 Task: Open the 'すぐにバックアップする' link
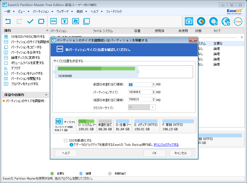pos(166,145)
